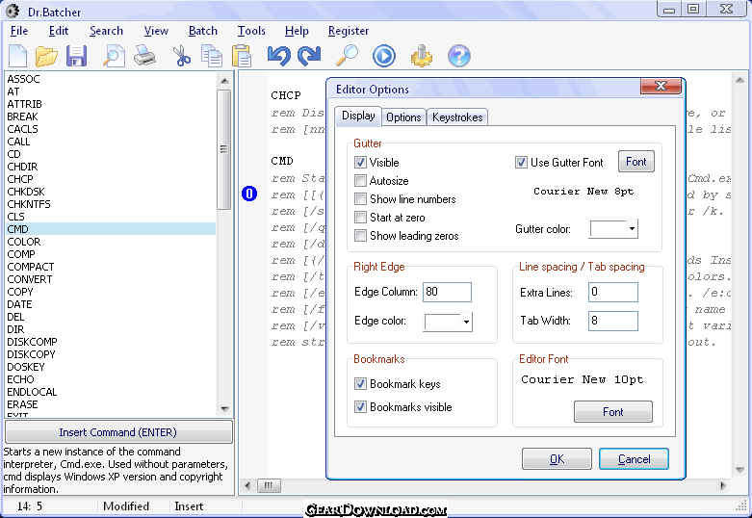Cancel the Editor Options dialog
752x518 pixels.
click(634, 459)
